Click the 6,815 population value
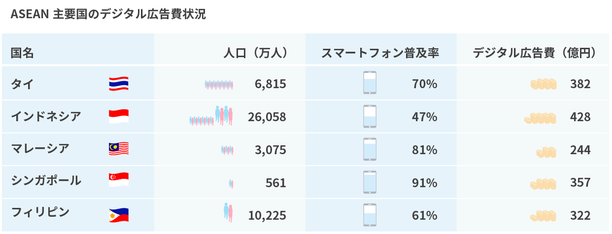 click(x=270, y=84)
